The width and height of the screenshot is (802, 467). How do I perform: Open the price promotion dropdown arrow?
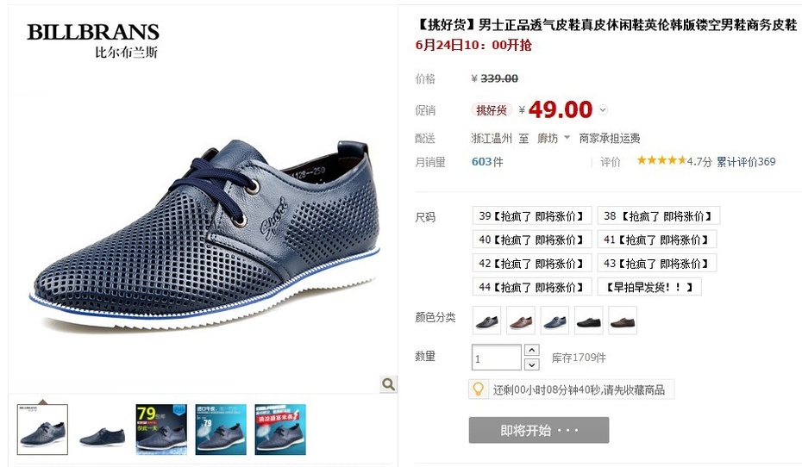pos(603,109)
